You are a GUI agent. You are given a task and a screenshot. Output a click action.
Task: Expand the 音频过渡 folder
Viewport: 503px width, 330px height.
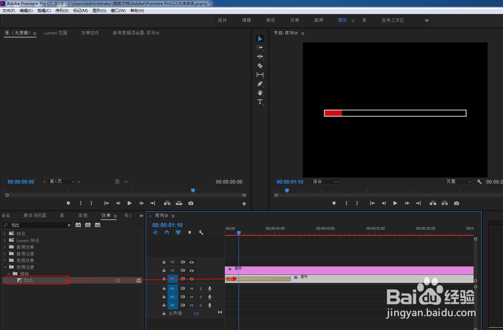coord(5,254)
